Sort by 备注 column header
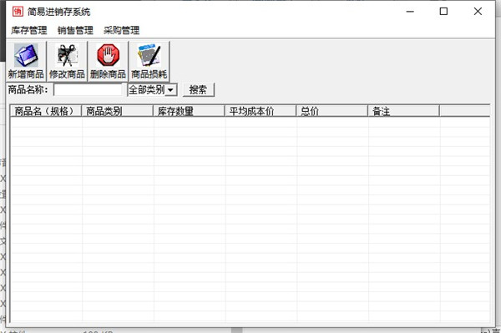The image size is (501, 333). [x=403, y=111]
